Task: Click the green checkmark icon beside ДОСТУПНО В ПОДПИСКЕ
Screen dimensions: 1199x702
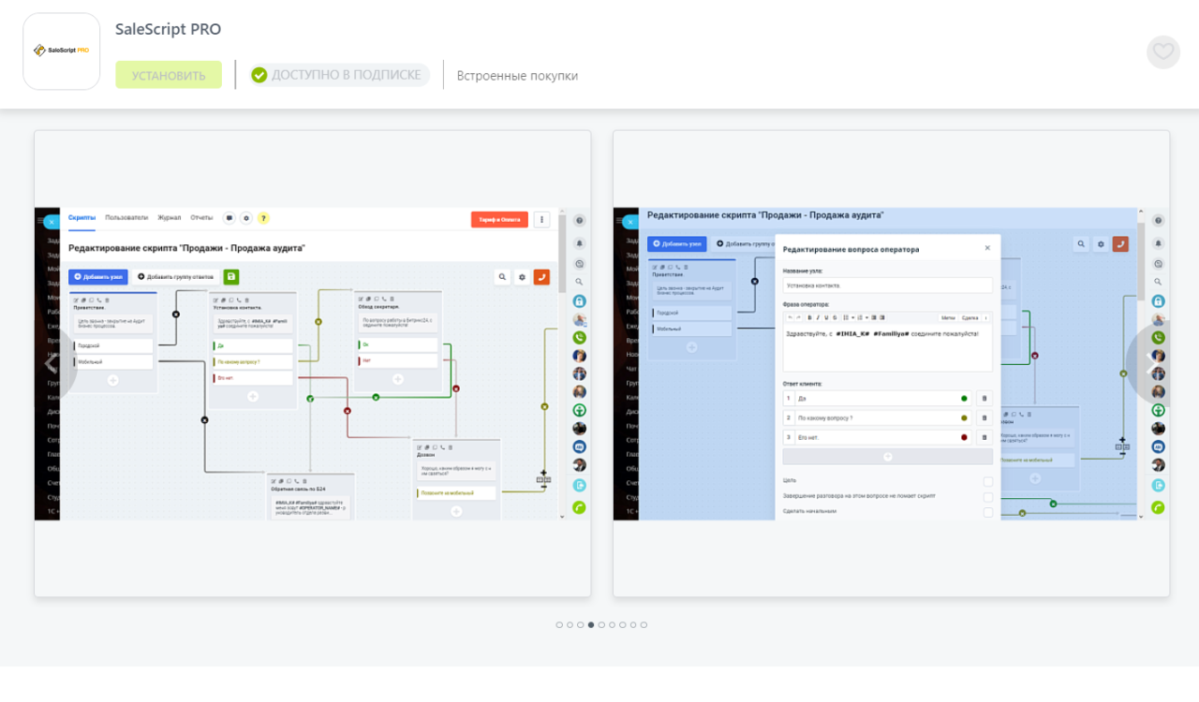Action: pyautogui.click(x=259, y=75)
